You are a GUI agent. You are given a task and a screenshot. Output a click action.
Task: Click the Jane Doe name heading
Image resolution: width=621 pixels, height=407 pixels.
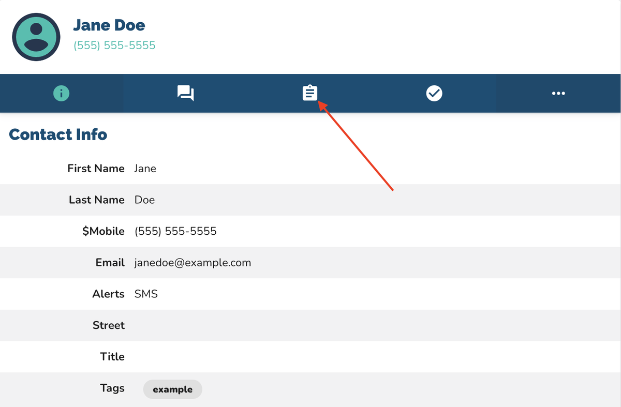point(109,25)
